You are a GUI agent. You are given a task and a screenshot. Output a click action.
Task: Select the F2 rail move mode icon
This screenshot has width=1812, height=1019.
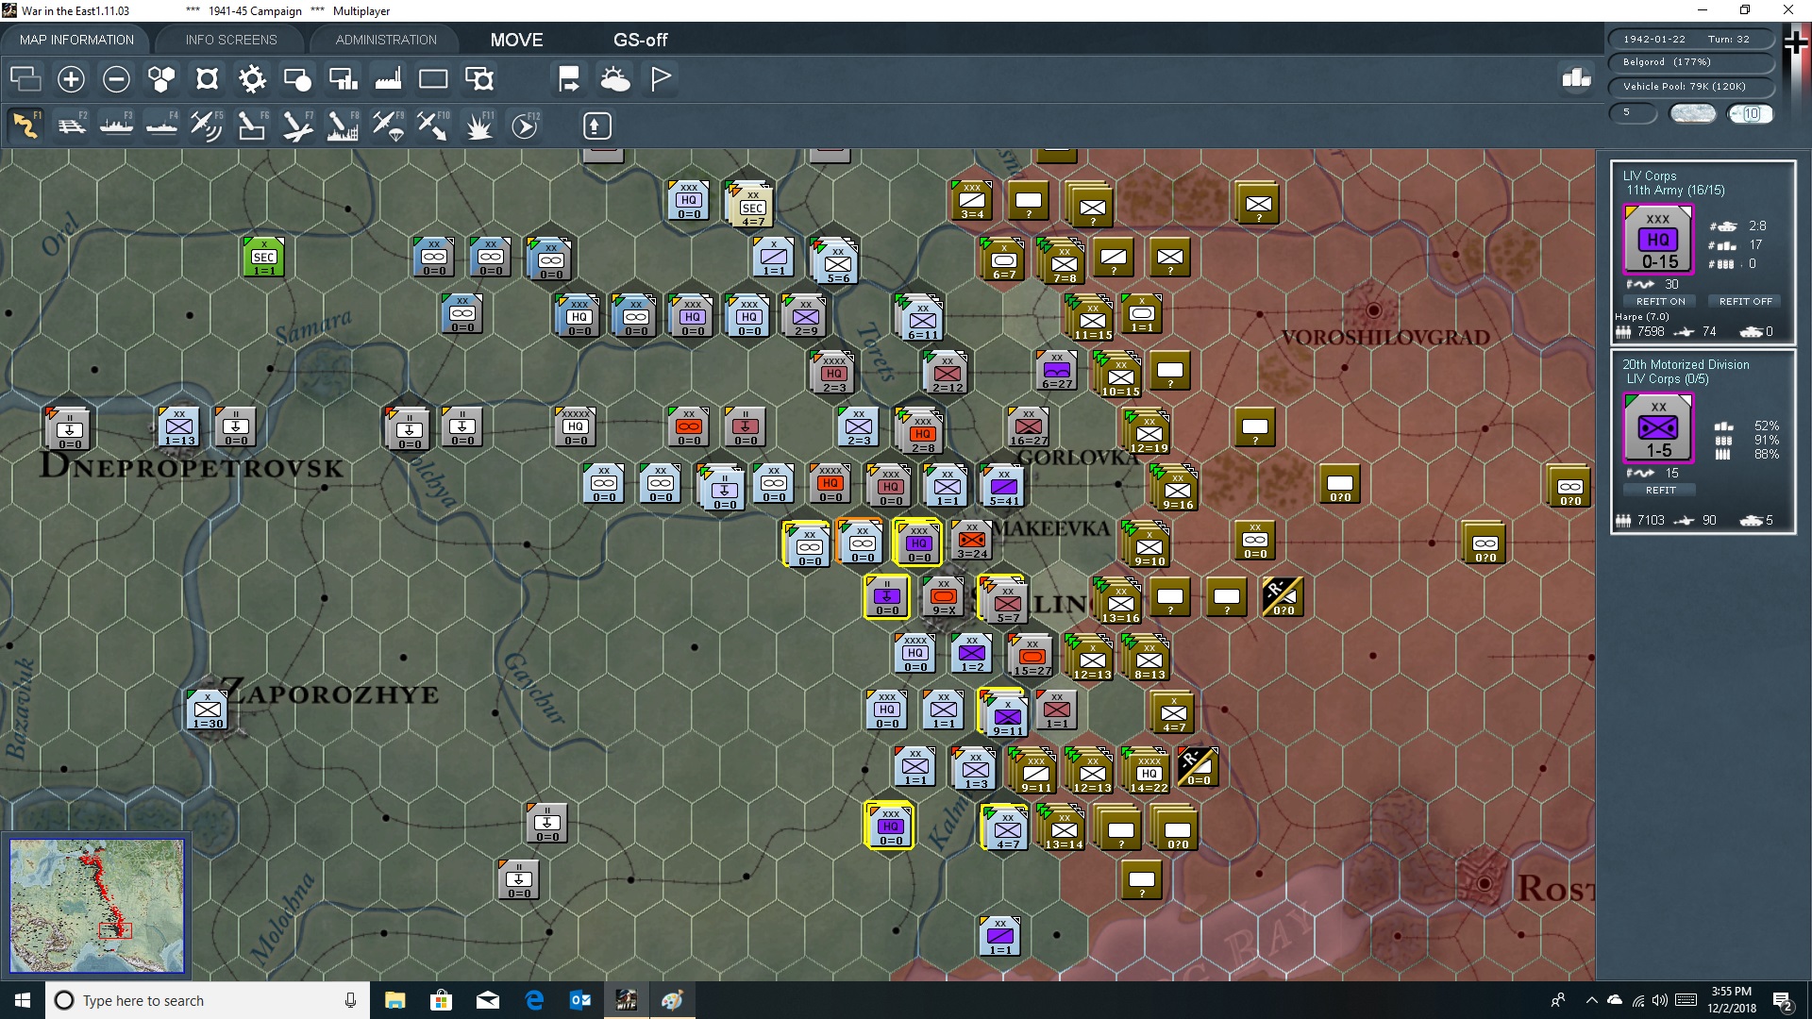point(72,125)
